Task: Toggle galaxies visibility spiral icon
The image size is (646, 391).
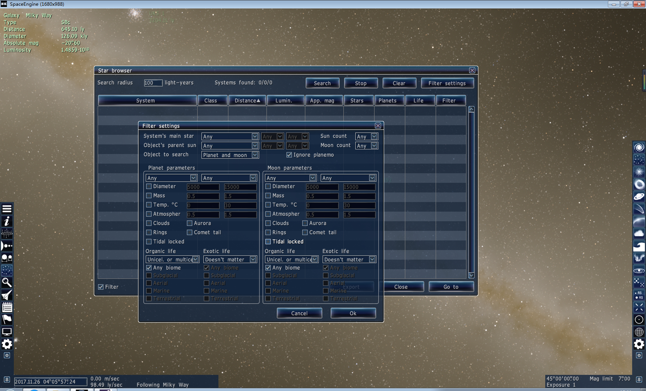Action: pyautogui.click(x=639, y=147)
